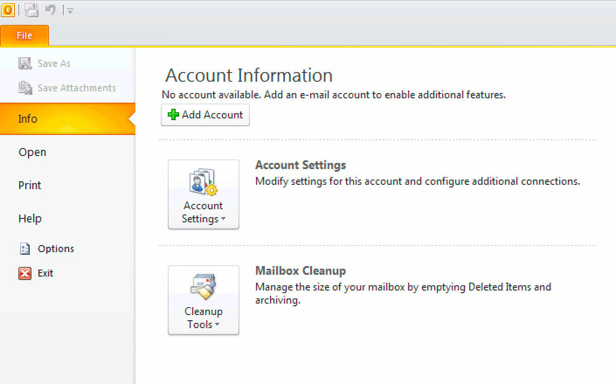Click the 'Manage the size of your mailbox' description
The image size is (616, 384).
coord(403,294)
